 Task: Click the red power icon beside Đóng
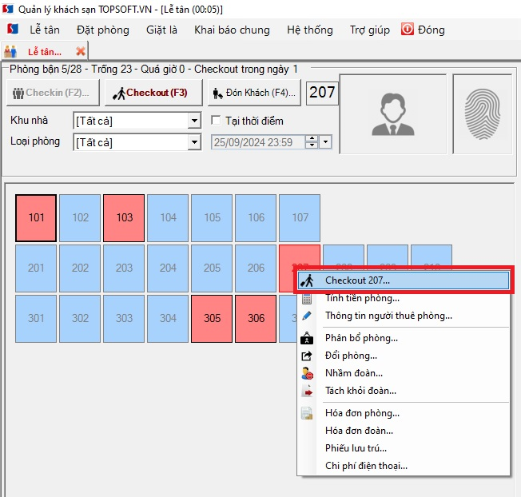click(x=407, y=30)
